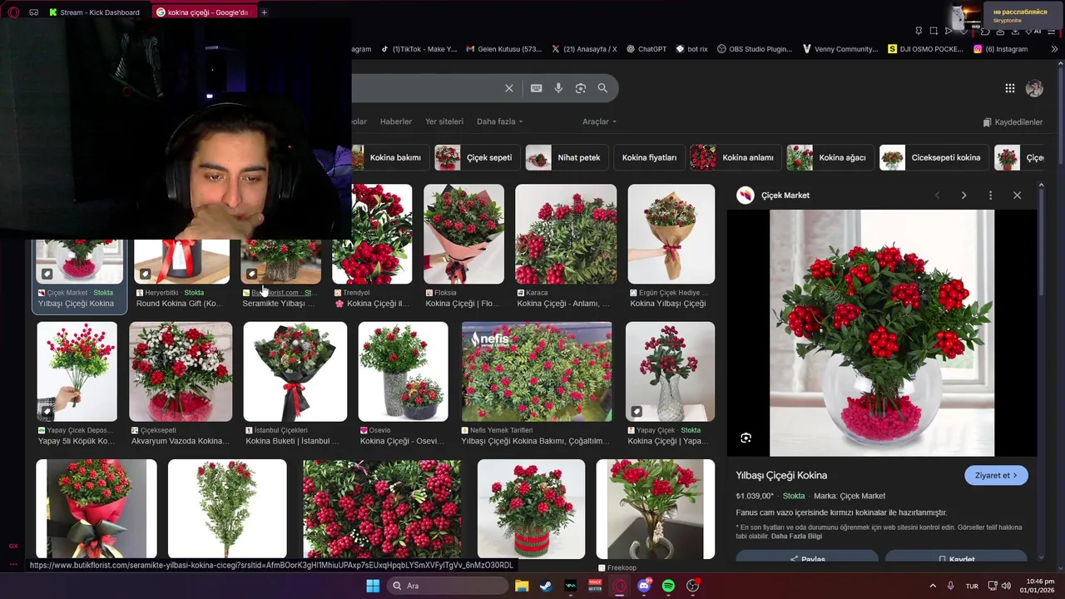The width and height of the screenshot is (1065, 599).
Task: Click the taskbar microphone icon
Action: (950, 586)
